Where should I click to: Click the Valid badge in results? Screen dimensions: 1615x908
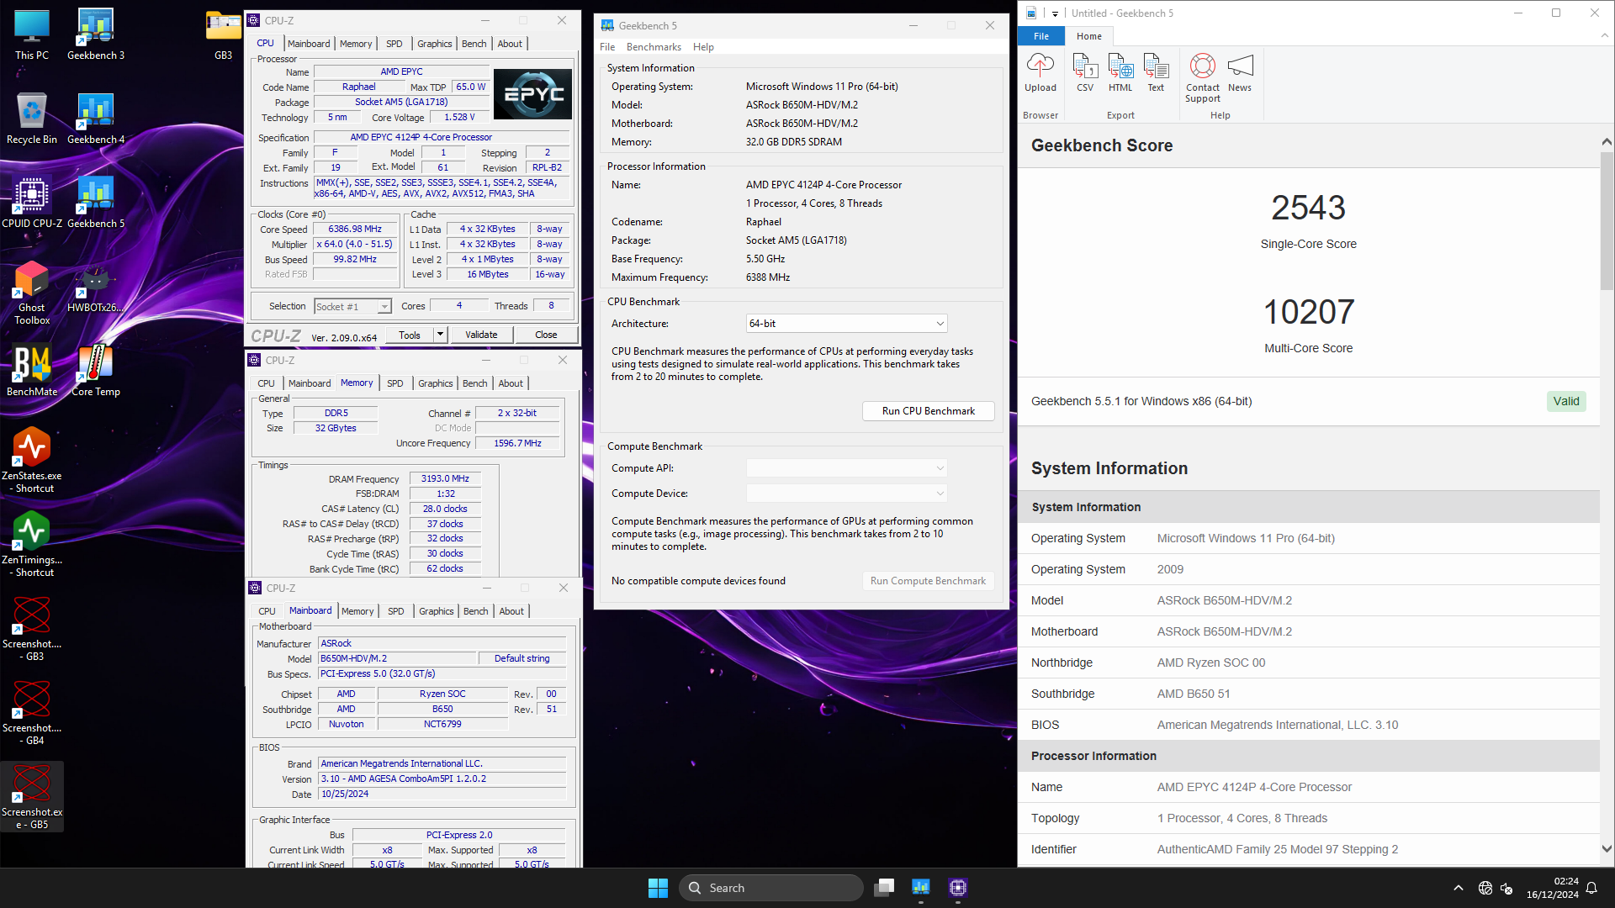coord(1566,401)
